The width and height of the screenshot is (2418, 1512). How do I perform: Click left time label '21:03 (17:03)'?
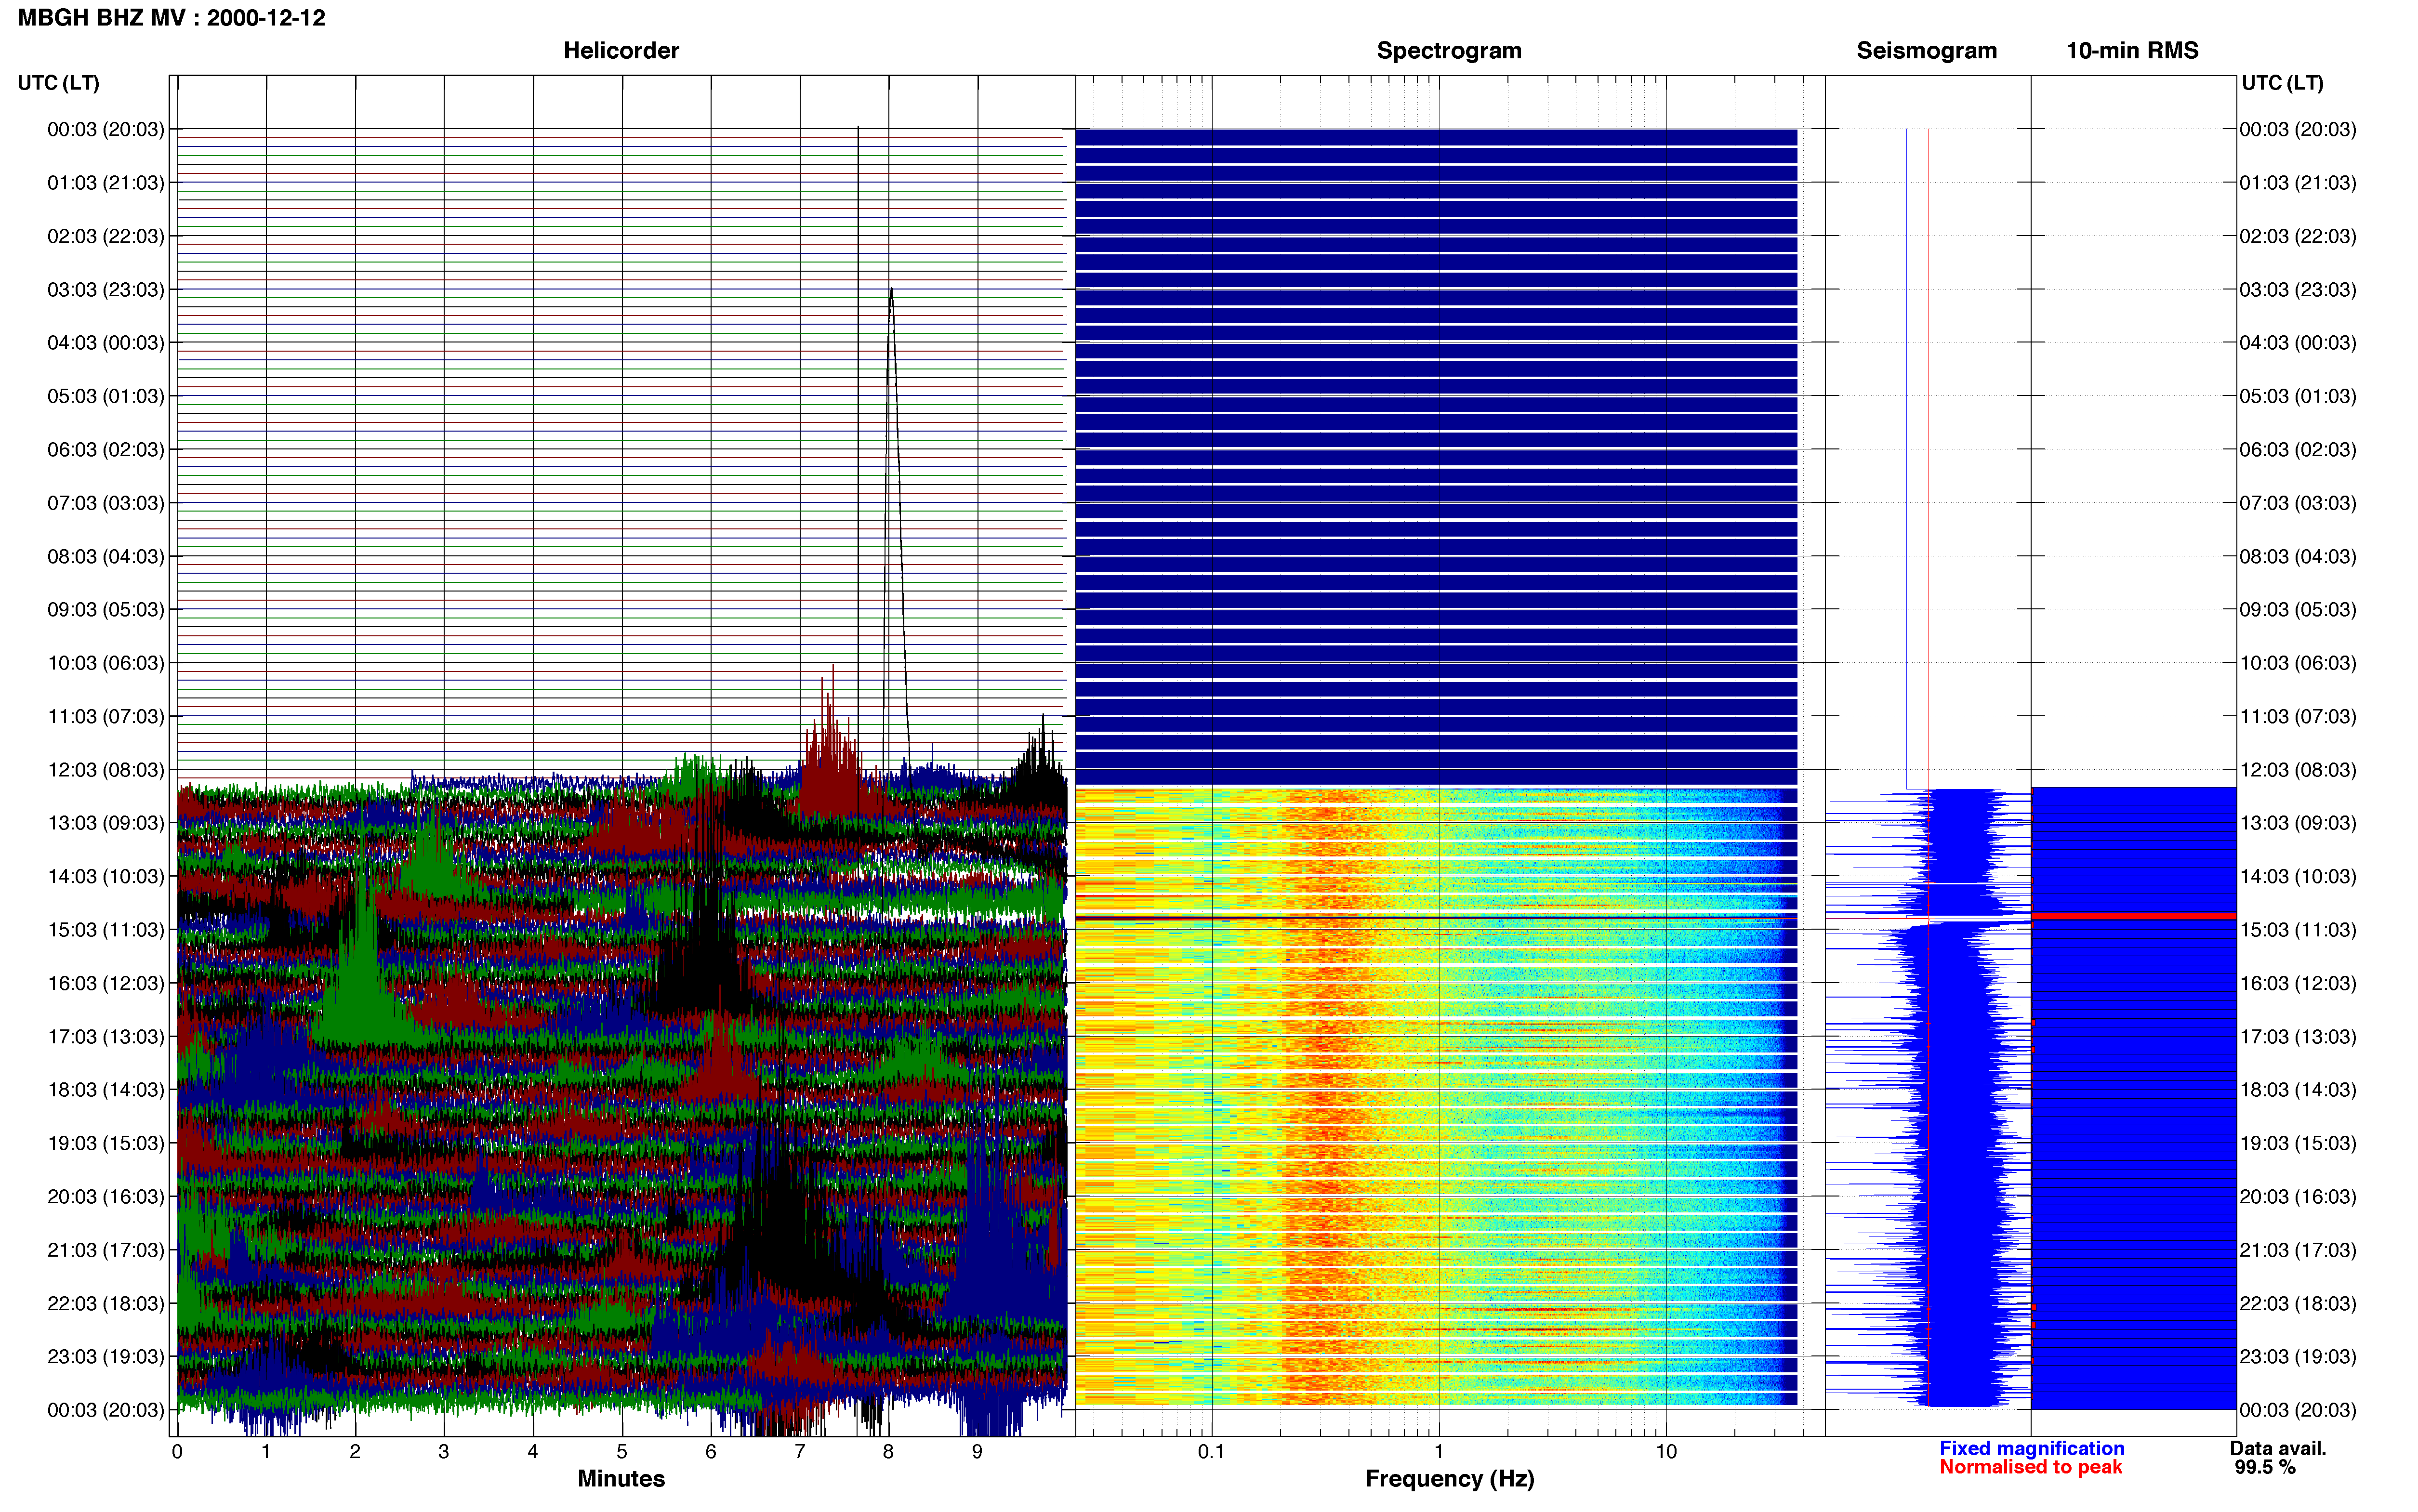106,1250
